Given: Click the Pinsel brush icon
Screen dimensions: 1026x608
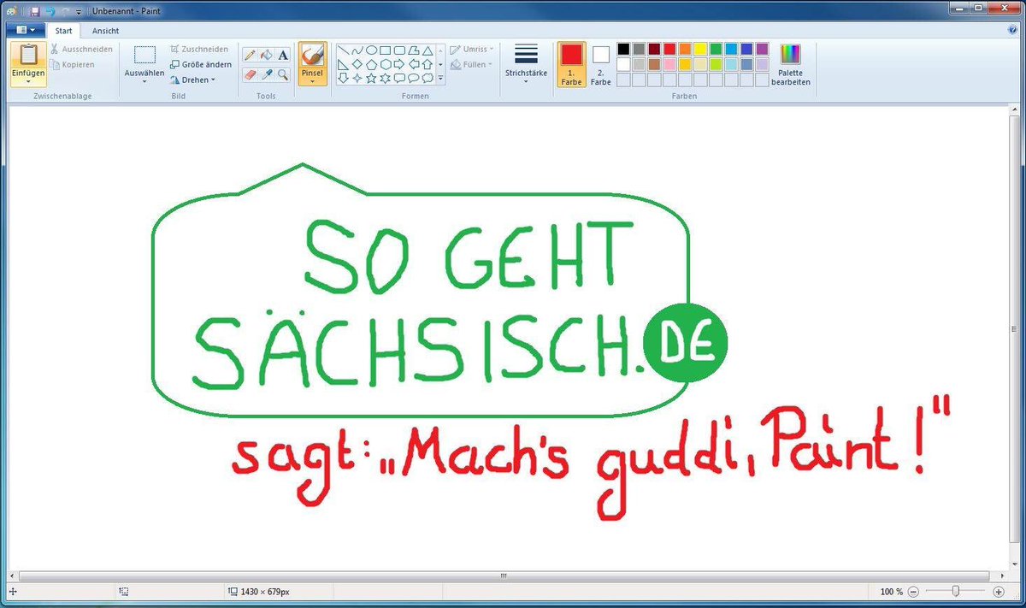Looking at the screenshot, I should click(312, 55).
